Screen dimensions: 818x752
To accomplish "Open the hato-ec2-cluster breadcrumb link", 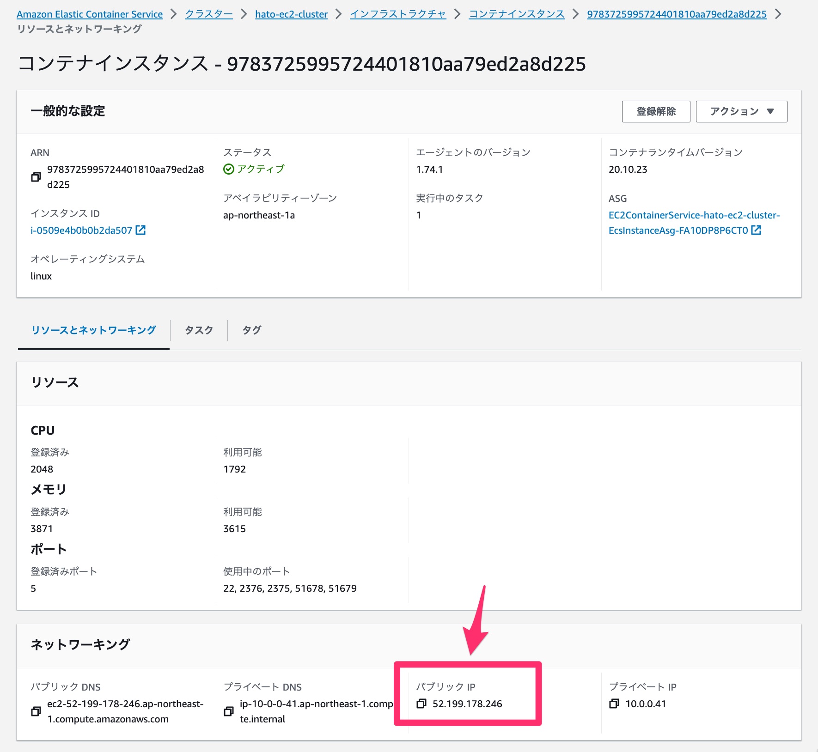I will 291,14.
